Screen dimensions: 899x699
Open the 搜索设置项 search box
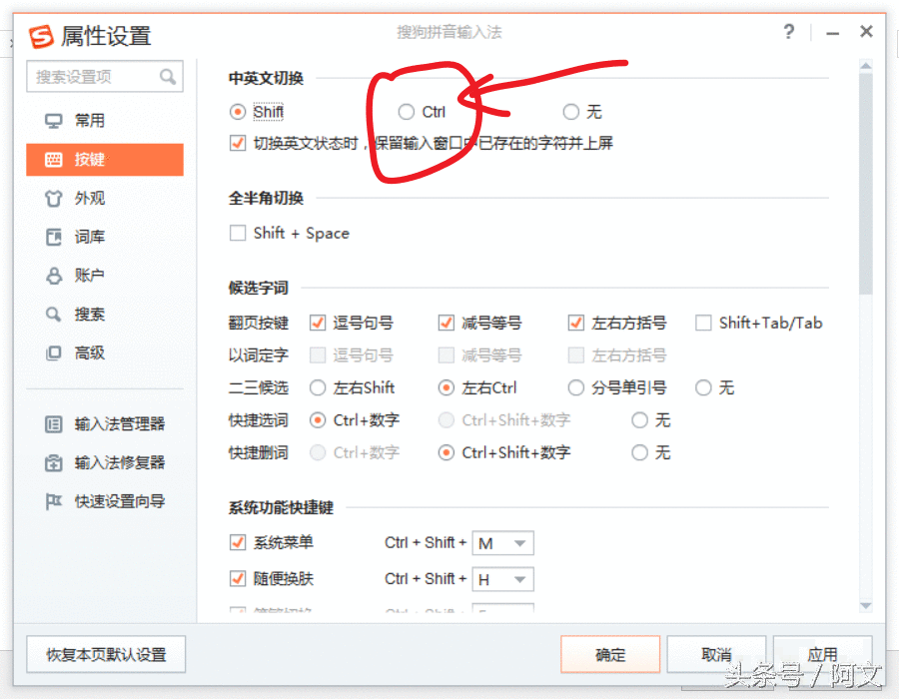[104, 76]
